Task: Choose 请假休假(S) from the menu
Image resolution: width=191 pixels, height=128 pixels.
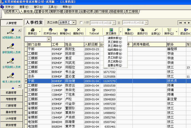Action: (115, 38)
